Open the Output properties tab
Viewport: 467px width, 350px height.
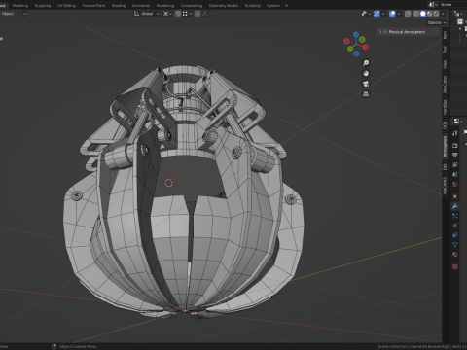(455, 155)
